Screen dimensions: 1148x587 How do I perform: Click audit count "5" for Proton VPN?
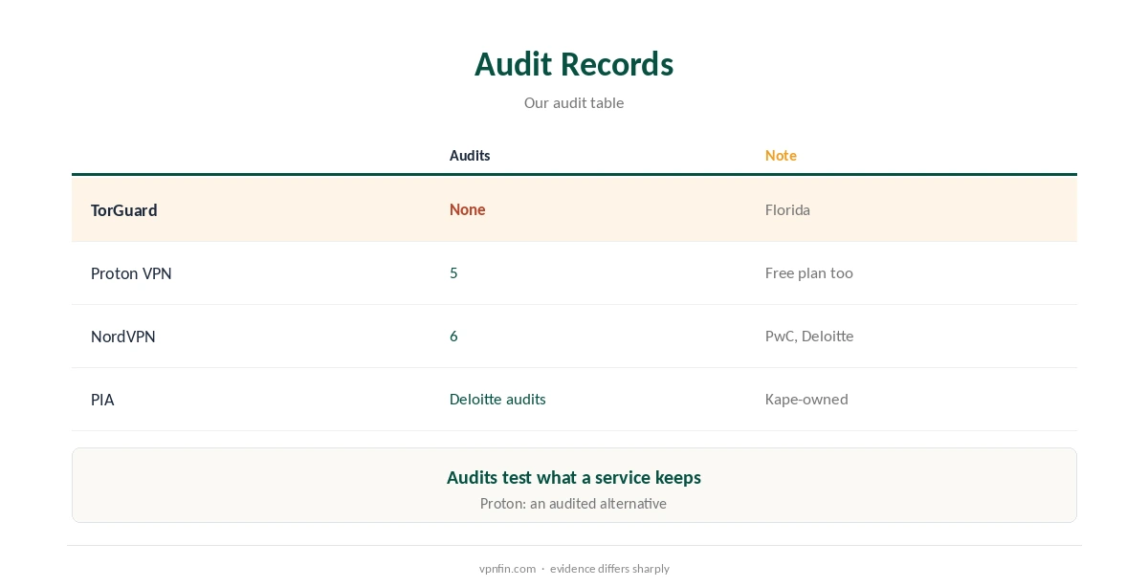(453, 272)
